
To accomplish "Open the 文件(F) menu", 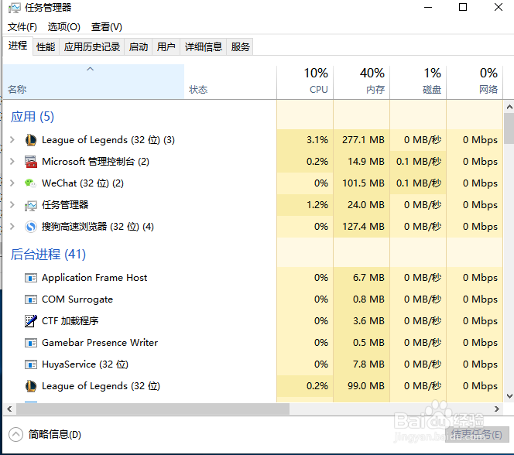I will [22, 27].
